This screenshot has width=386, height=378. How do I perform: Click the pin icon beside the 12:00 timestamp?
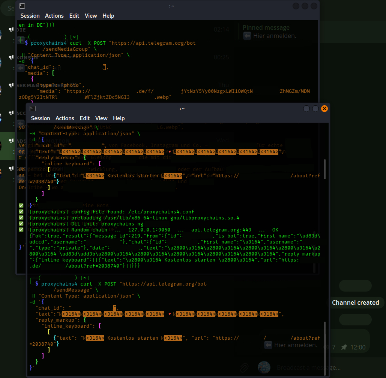click(344, 347)
